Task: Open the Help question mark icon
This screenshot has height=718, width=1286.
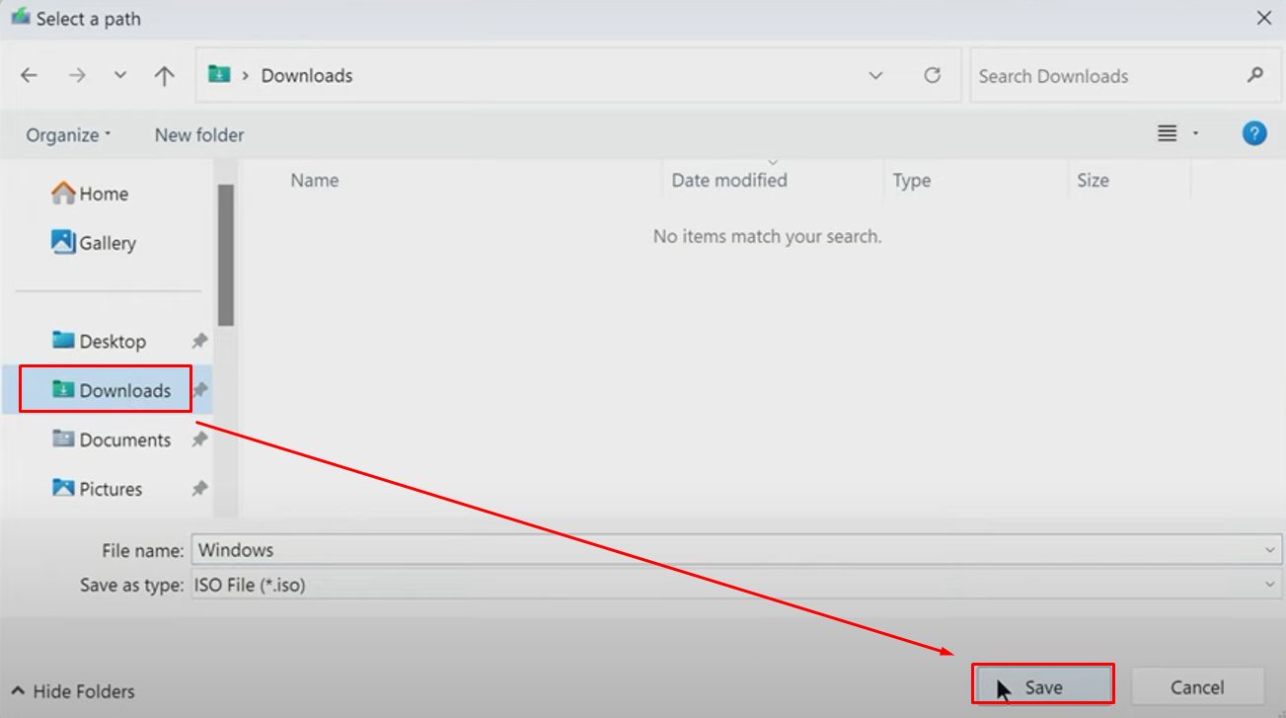Action: coord(1253,134)
